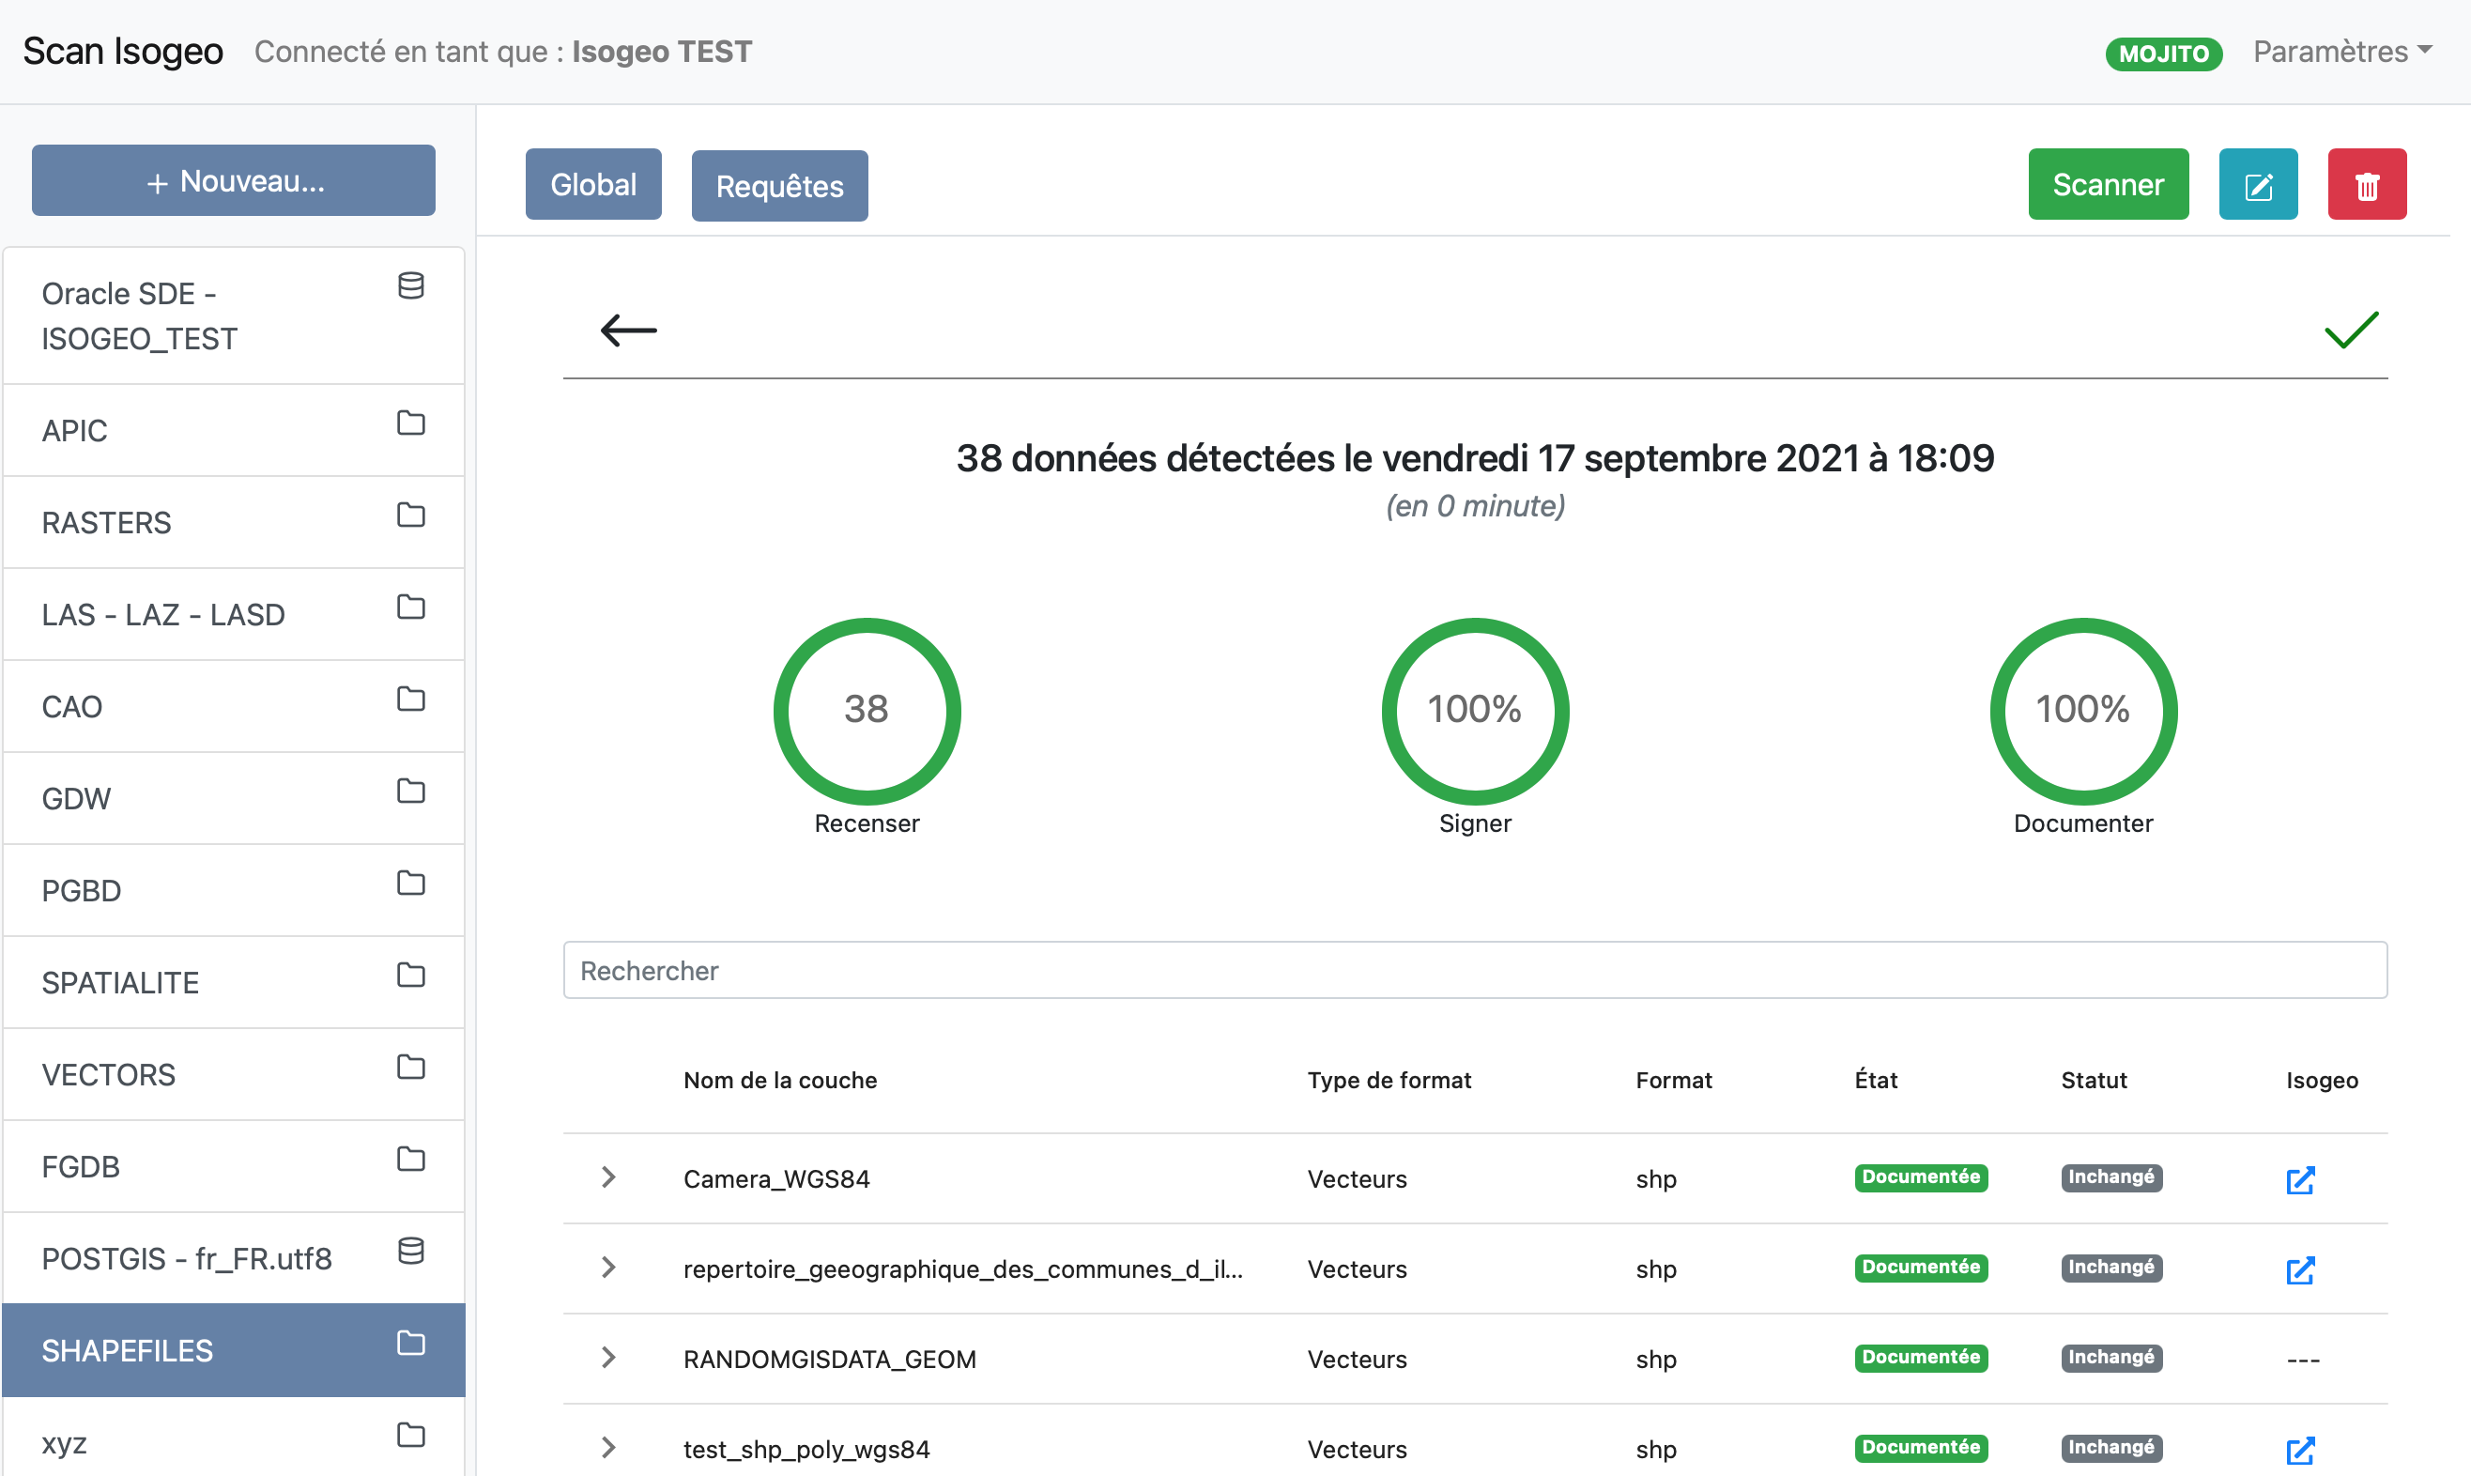Open test_shp_poly_wgs84 Isogeo external link icon
Screen dimensions: 2471x1476
point(2299,1450)
